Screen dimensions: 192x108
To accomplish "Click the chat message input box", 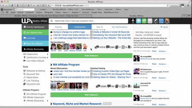I will click(x=152, y=34).
